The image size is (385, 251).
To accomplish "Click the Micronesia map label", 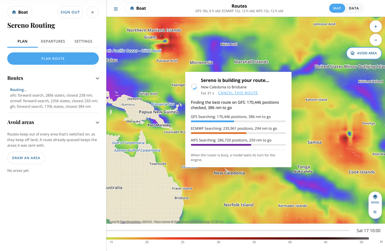I will pos(201,62).
